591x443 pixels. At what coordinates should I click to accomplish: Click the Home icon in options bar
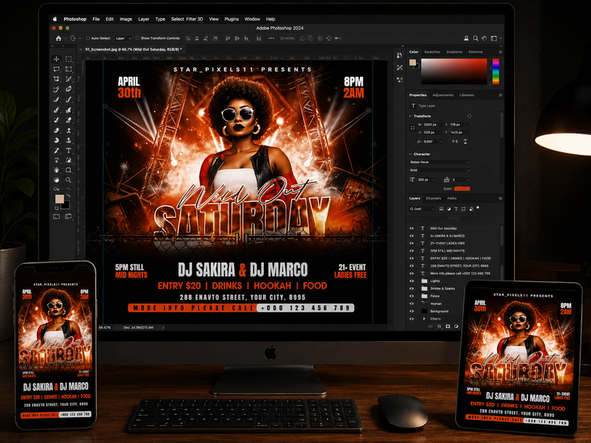58,38
